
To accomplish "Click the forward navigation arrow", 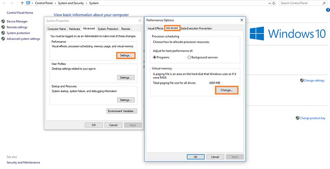I will coord(12,3).
